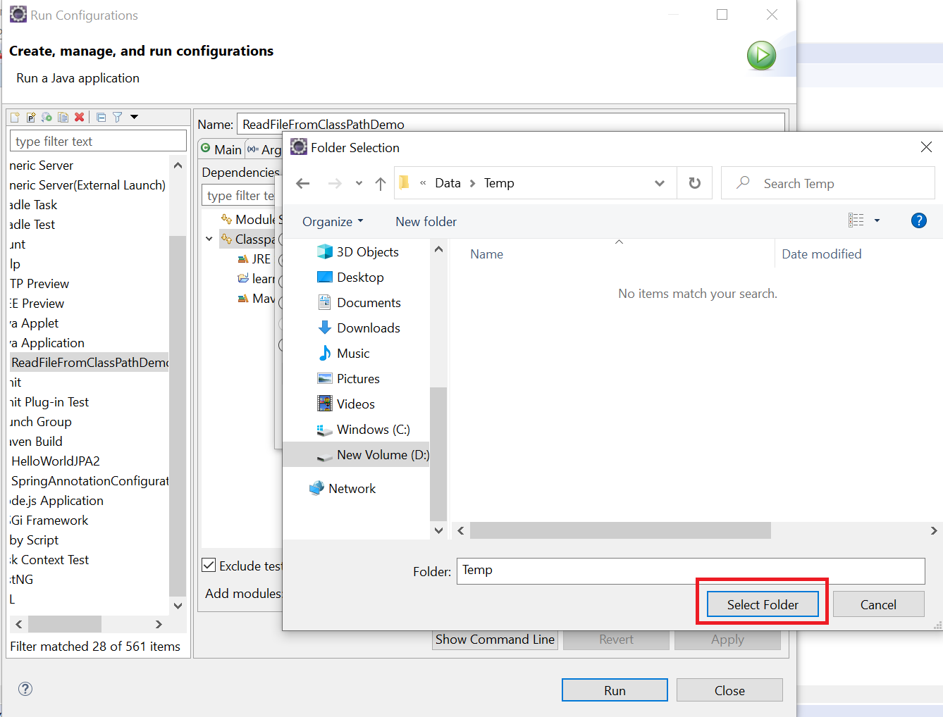
Task: Click the Collapse All icon
Action: pyautogui.click(x=101, y=118)
